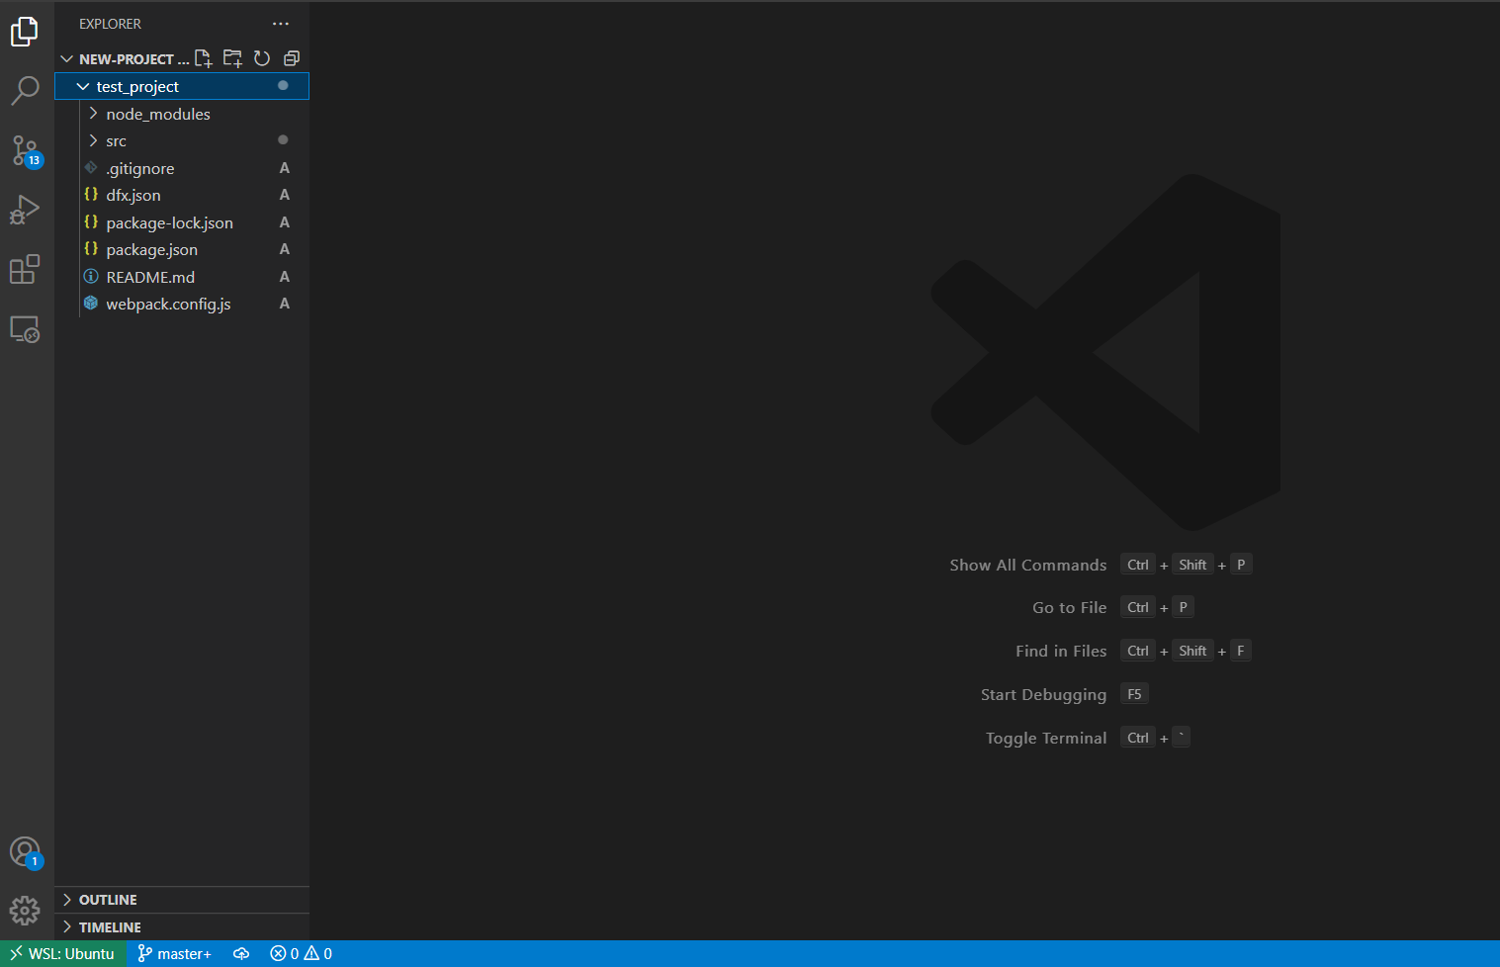Collapse all folders in Explorer
The width and height of the screenshot is (1500, 967).
pos(292,58)
